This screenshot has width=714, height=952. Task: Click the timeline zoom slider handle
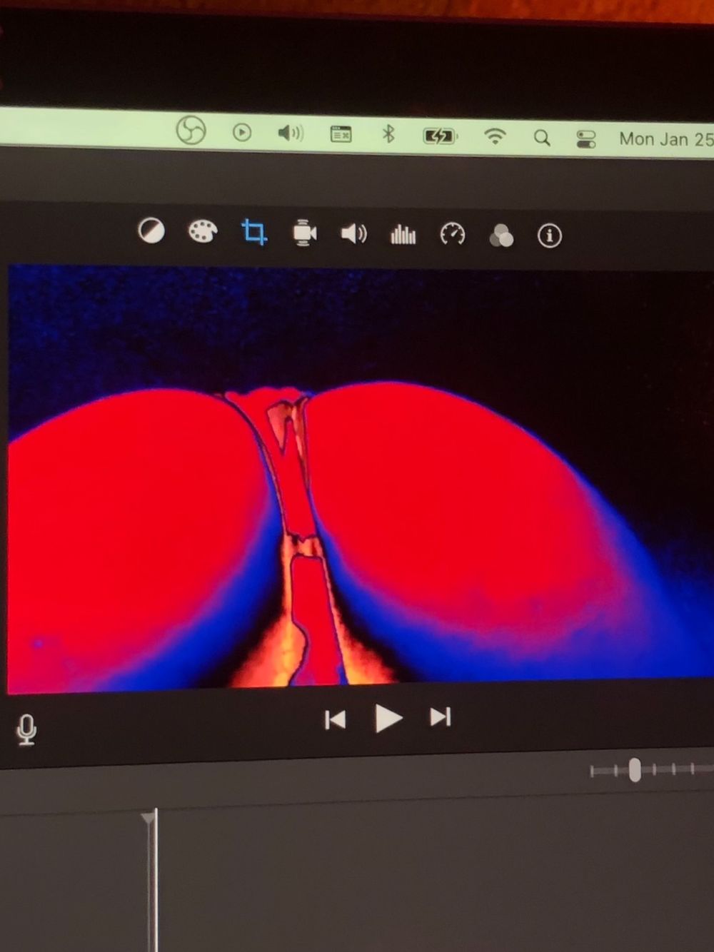[635, 770]
